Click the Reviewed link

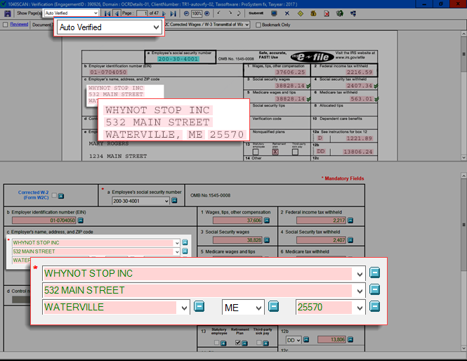tap(19, 24)
